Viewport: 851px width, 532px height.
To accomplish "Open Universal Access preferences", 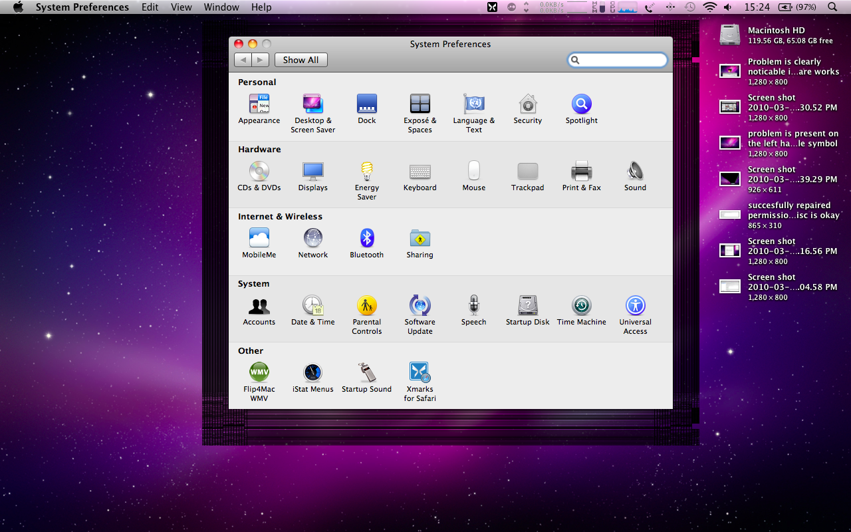I will tap(636, 315).
